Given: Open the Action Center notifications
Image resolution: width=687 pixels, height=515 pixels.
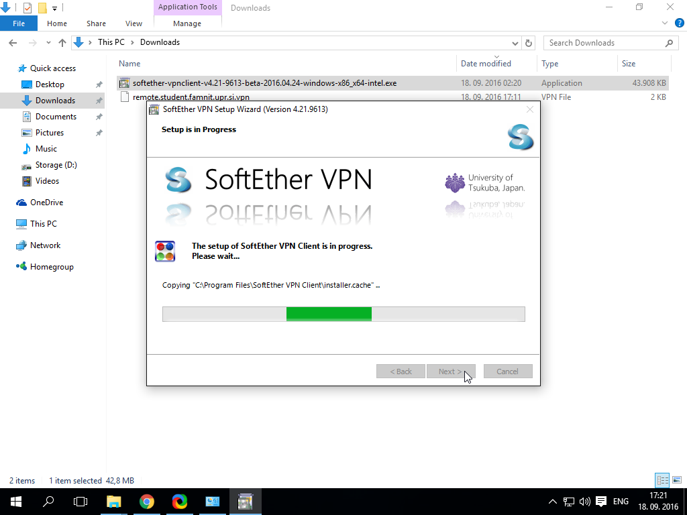Looking at the screenshot, I should pos(601,502).
